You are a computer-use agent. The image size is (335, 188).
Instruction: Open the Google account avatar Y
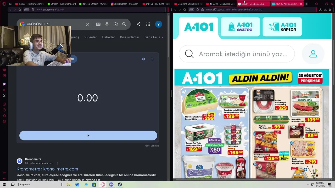pos(158,24)
